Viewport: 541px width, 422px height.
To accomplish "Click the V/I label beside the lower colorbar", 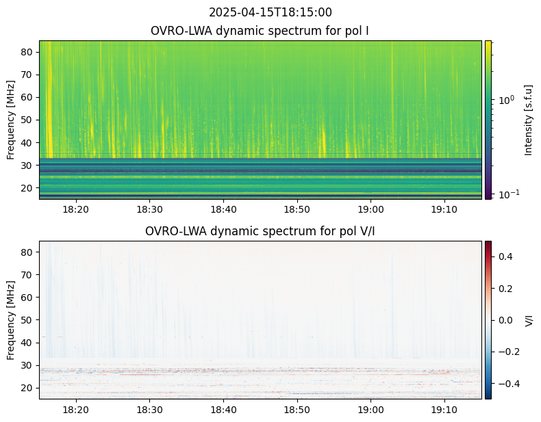I will click(528, 319).
